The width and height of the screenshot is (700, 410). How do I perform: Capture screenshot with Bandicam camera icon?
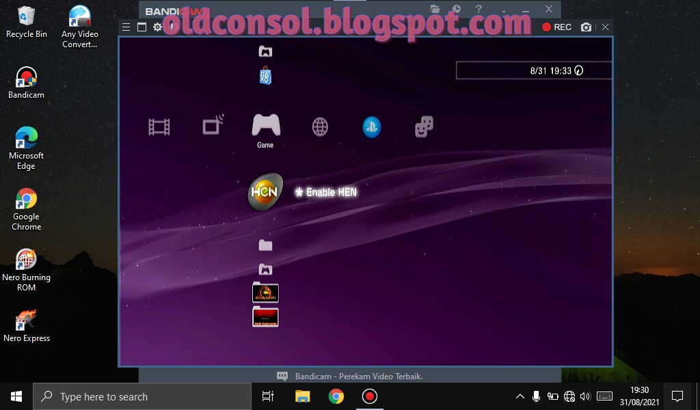coord(586,27)
